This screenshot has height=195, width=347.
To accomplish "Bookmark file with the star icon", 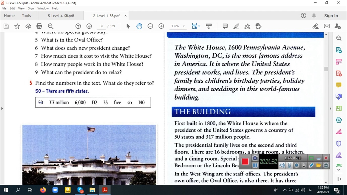I will click(x=17, y=26).
